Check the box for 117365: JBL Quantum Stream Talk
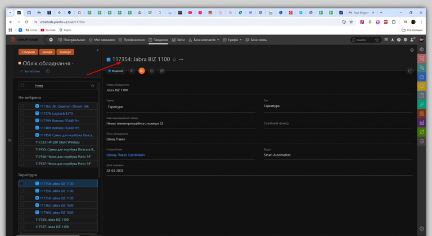 click(22, 106)
